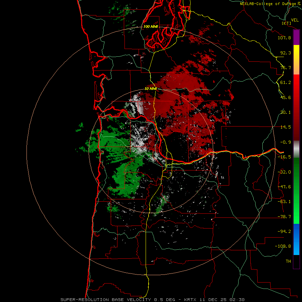The image size is (302, 302).
Task: Pick the yellow-orange segment of velocity scale
Action: coord(296,60)
